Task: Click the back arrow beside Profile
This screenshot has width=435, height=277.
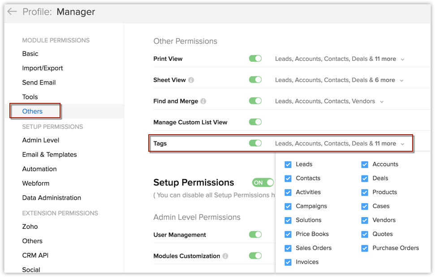Action: (x=12, y=12)
